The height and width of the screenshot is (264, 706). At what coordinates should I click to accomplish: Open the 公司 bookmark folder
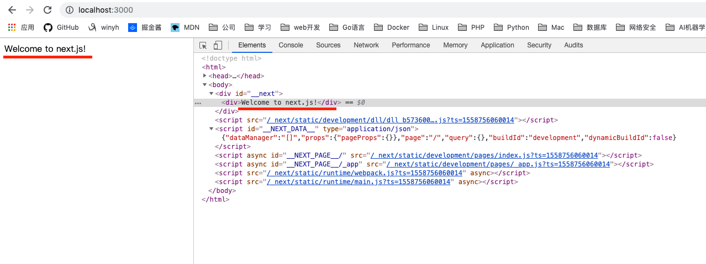(222, 27)
